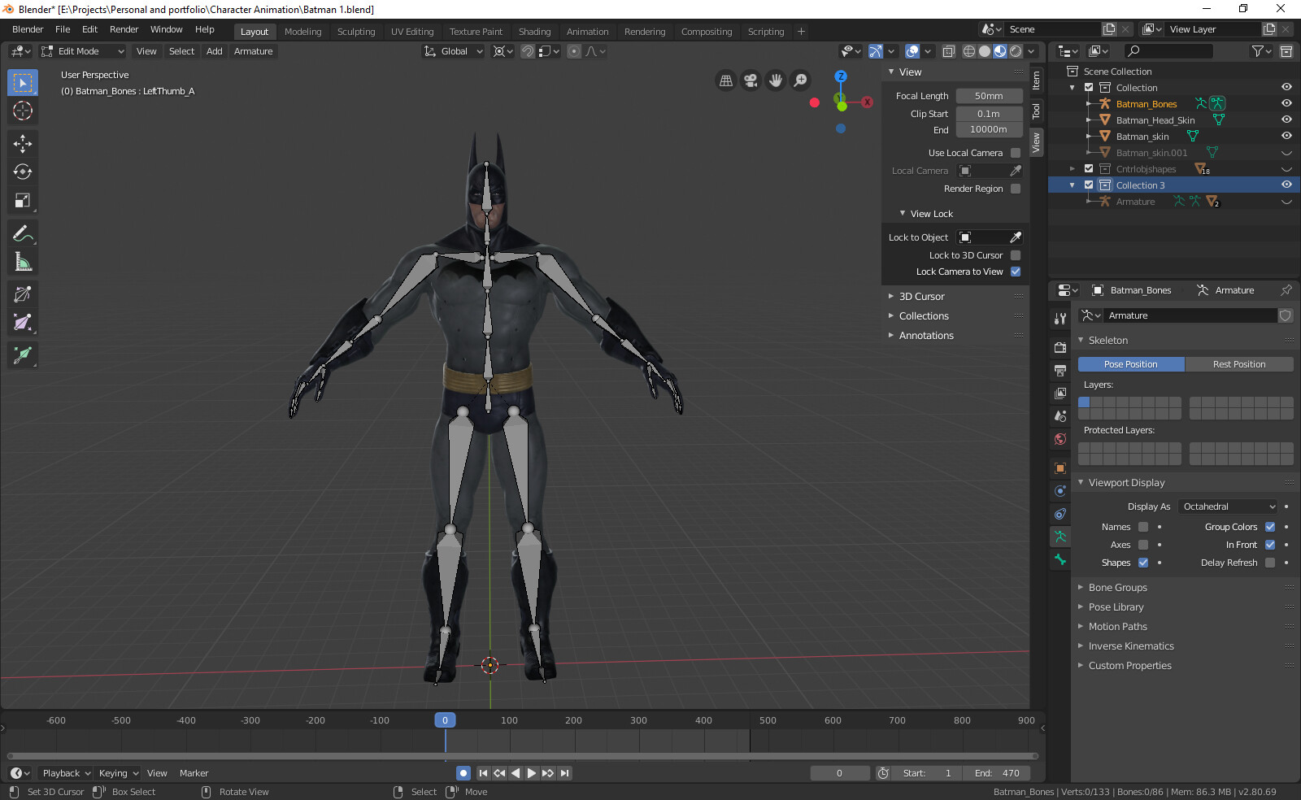Expand the Motion Paths panel

click(x=1117, y=627)
